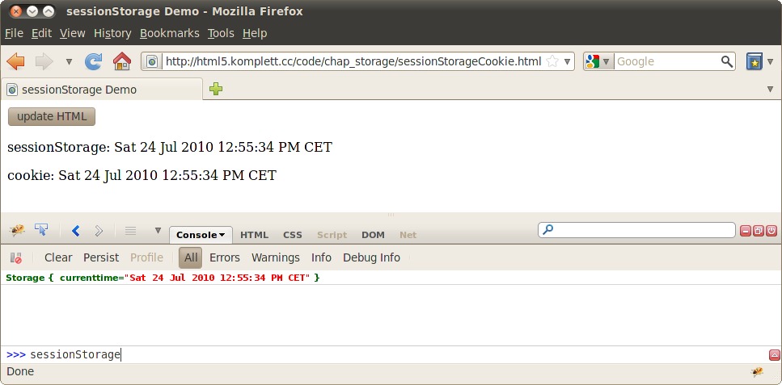Reload the page with the browser reload icon
This screenshot has width=782, height=385.
(94, 61)
